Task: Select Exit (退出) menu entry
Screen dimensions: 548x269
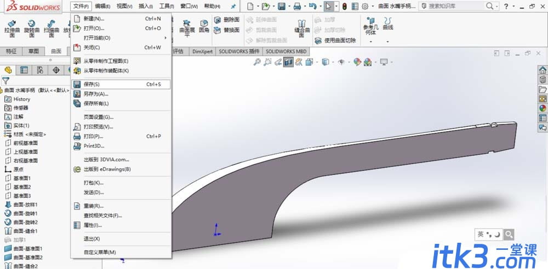Action: (x=121, y=238)
